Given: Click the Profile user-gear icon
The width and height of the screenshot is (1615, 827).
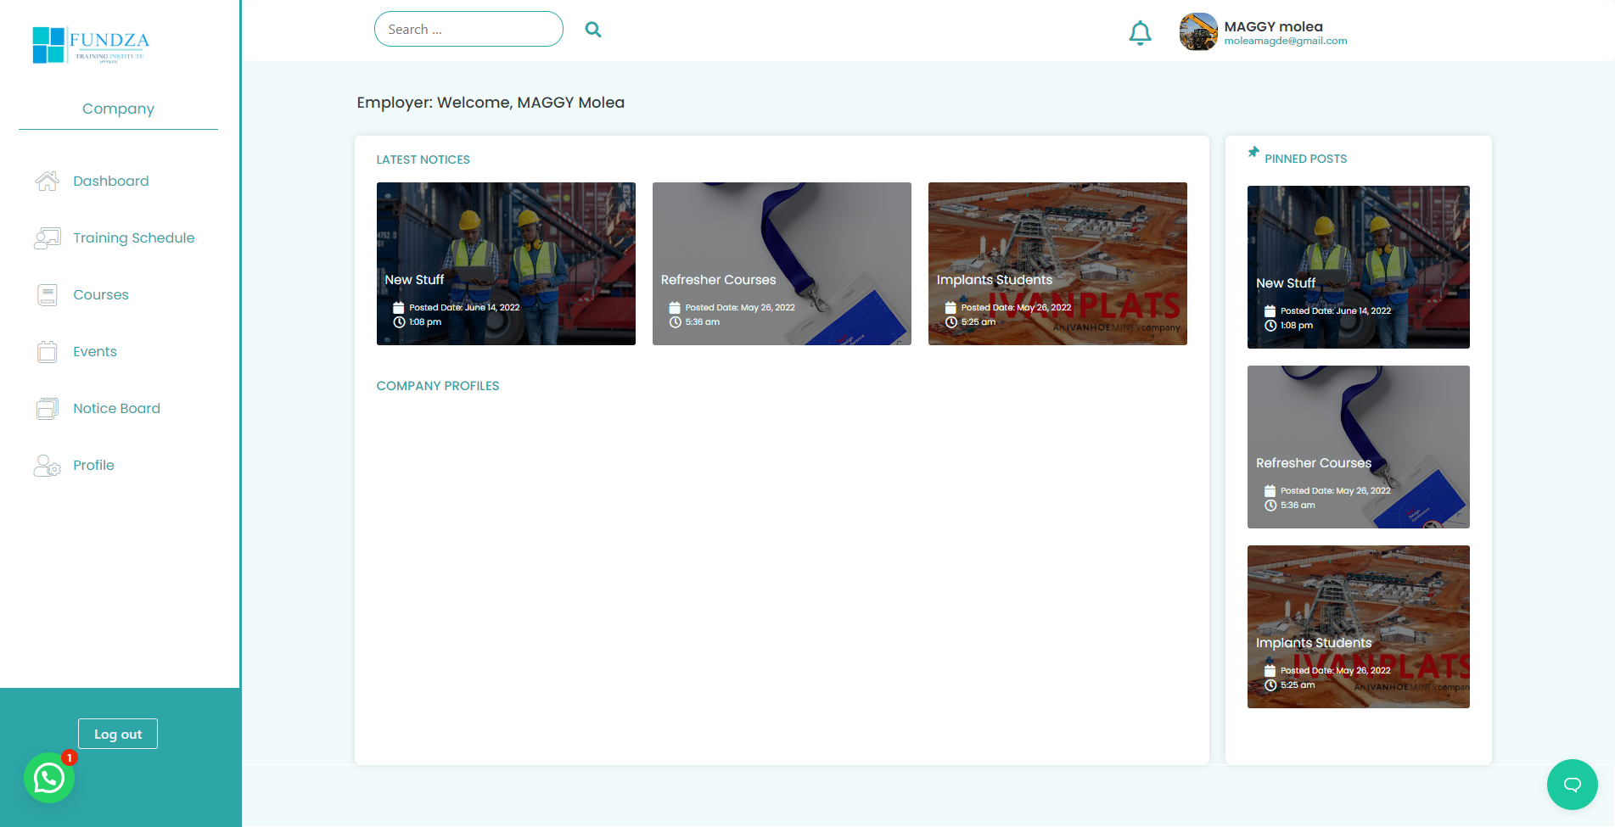Looking at the screenshot, I should point(48,465).
